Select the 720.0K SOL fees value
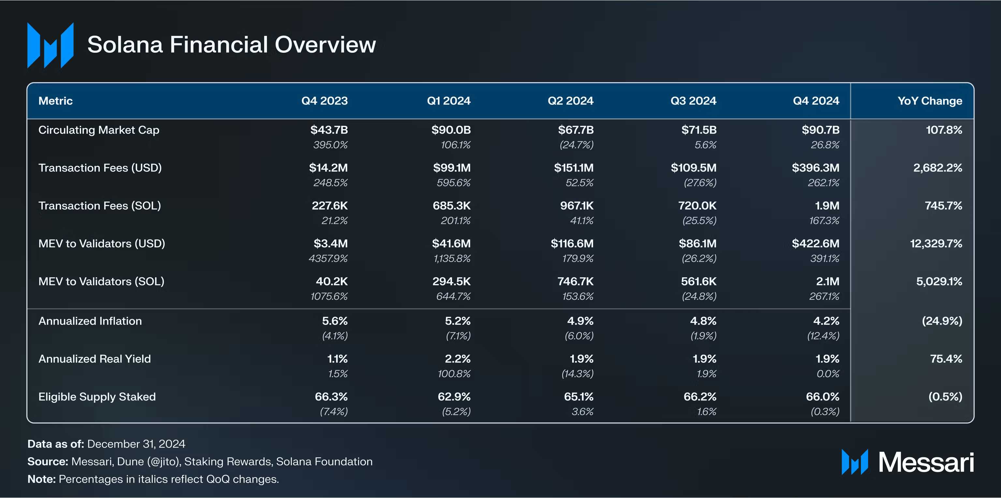Screen dimensions: 1001x498 tap(697, 206)
